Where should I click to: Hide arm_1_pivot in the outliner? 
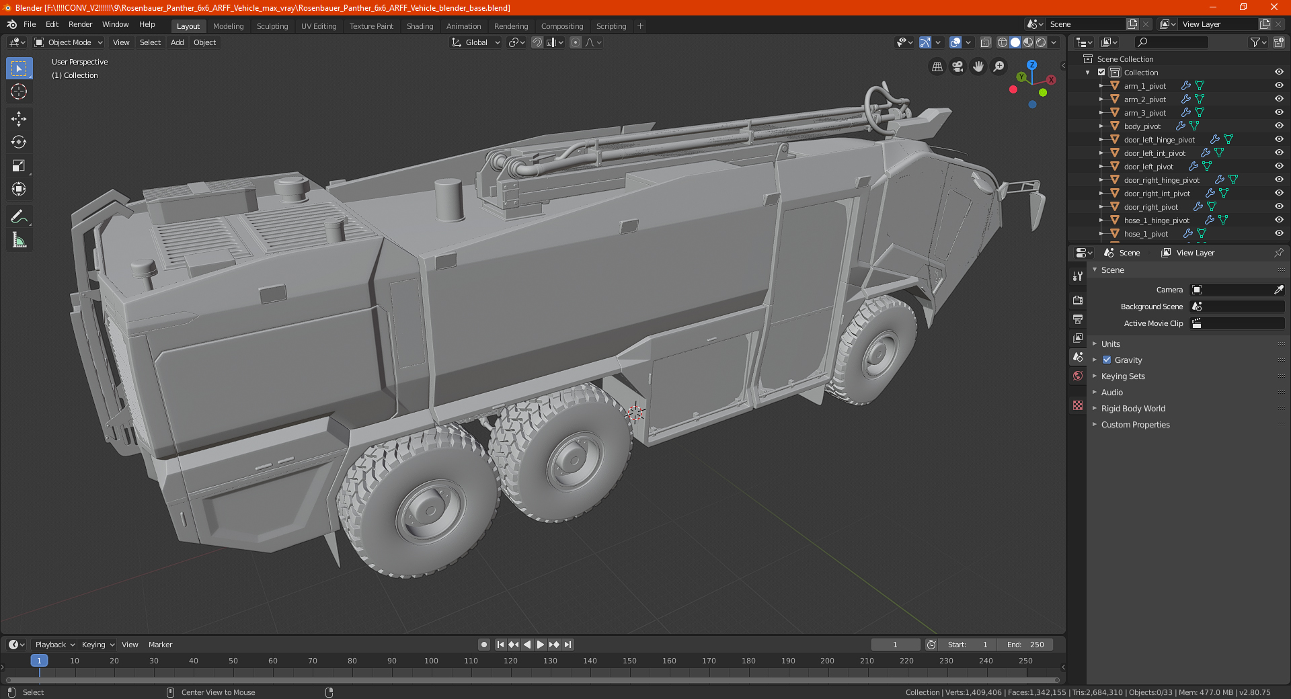(x=1279, y=86)
